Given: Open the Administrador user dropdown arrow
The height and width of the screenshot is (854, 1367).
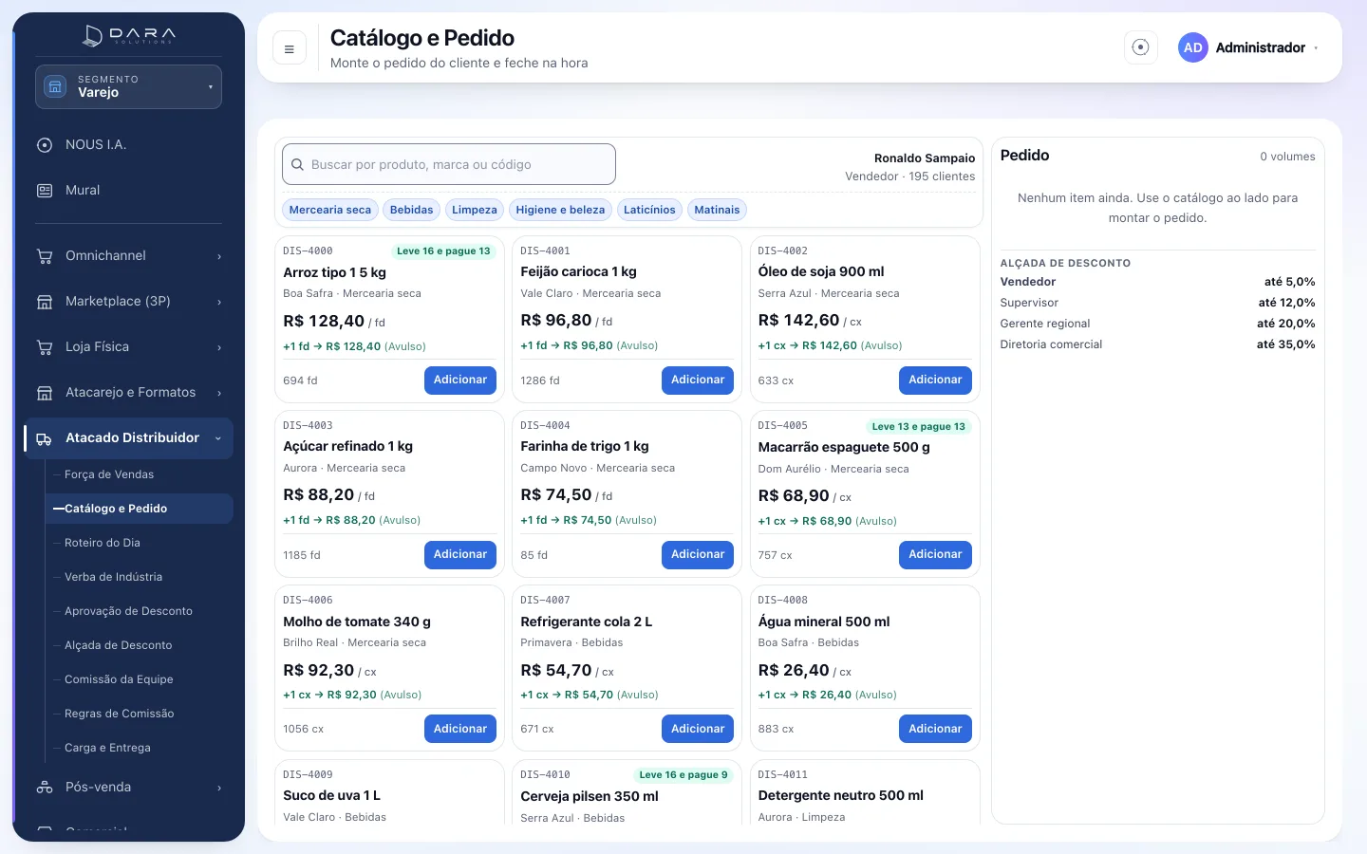Looking at the screenshot, I should coord(1316,47).
